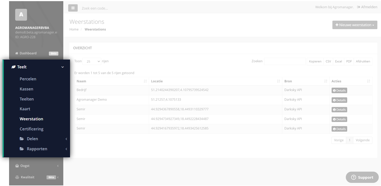Image resolution: width=381 pixels, height=186 pixels.
Task: Click the Kopieren export button
Action: (x=315, y=61)
